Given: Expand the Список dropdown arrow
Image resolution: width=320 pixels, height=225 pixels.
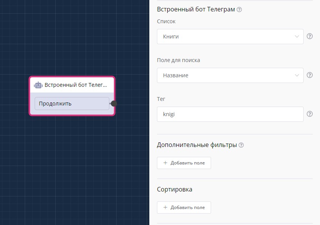Looking at the screenshot, I should (297, 37).
